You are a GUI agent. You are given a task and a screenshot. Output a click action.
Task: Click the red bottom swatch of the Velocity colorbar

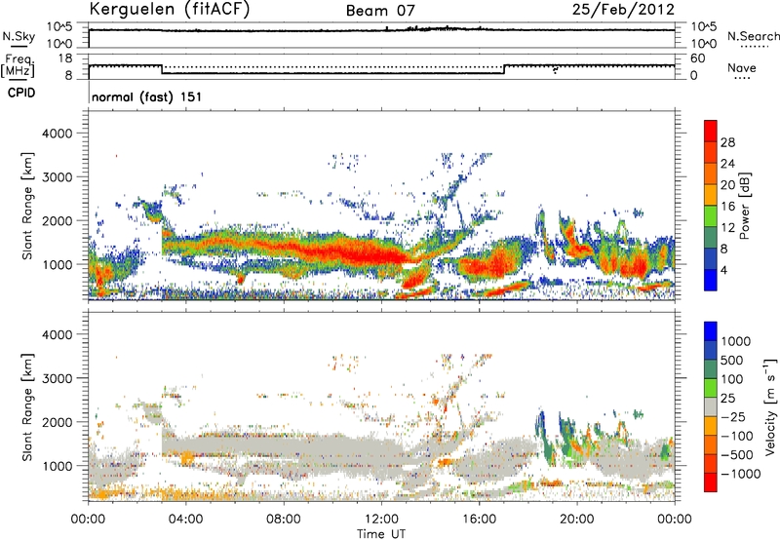(711, 482)
